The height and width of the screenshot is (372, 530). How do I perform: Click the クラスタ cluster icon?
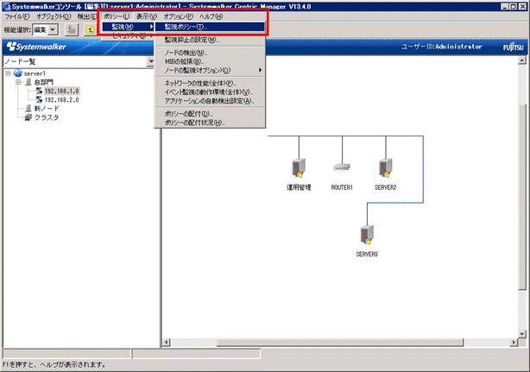(x=28, y=117)
